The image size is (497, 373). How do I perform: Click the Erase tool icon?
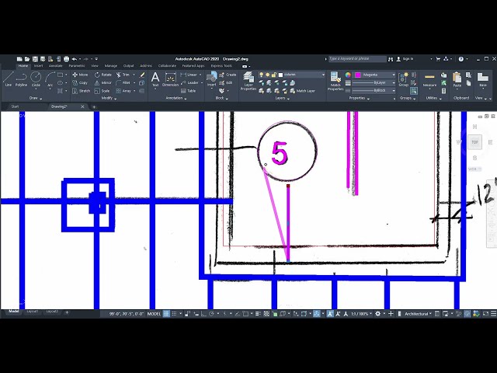click(142, 75)
